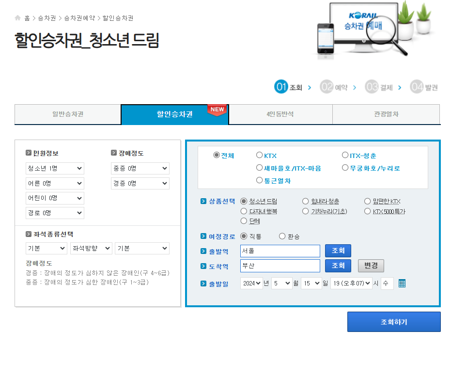Viewport: 451px width, 378px height.
Task: Open the 좌석방향 seat direction dropdown
Action: coord(91,248)
